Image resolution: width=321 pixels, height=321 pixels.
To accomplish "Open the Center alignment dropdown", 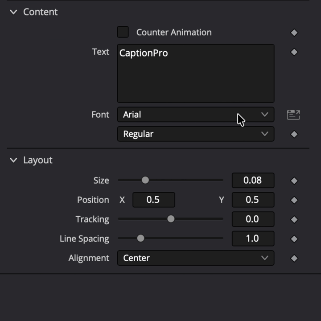I will click(x=196, y=258).
